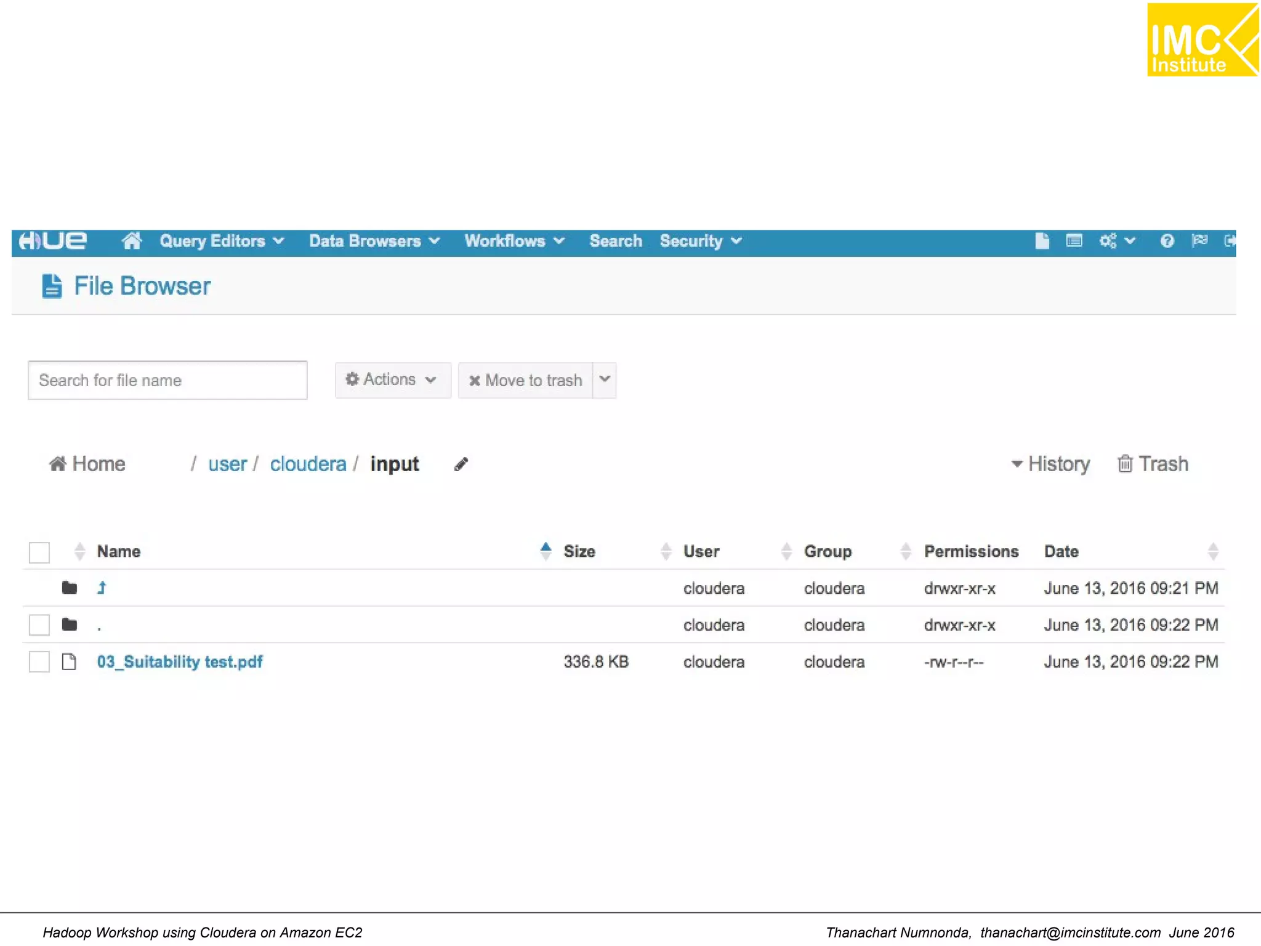
Task: Sort by type using first column arrows
Action: [x=79, y=551]
